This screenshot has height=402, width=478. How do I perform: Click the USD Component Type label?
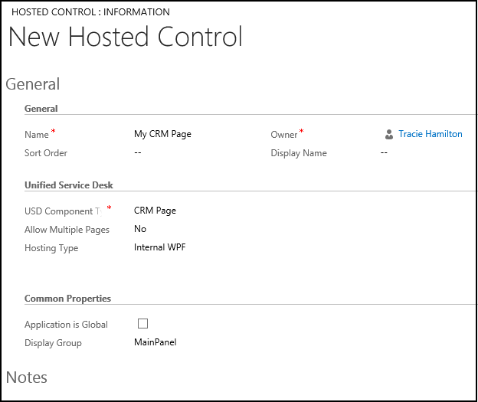click(64, 211)
